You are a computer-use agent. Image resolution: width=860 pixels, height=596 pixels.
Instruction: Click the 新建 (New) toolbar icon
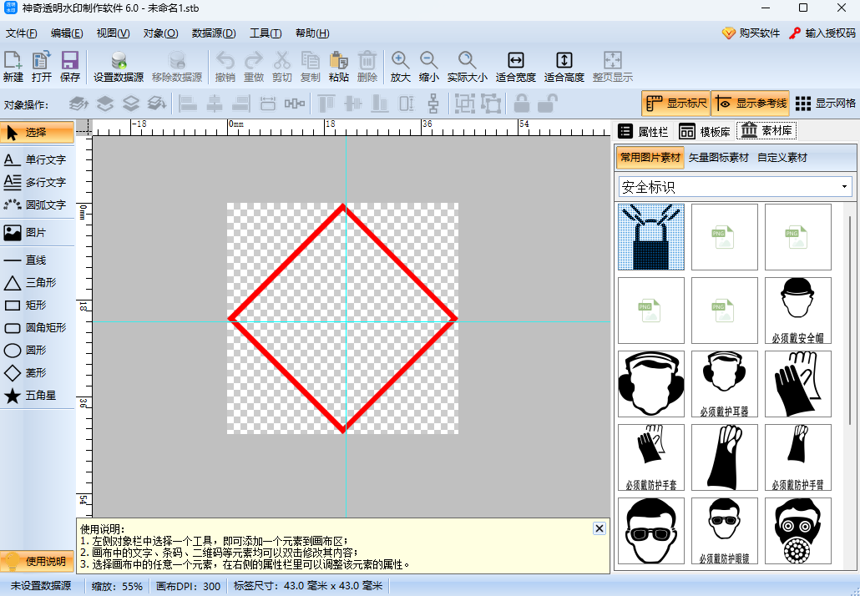[x=13, y=66]
